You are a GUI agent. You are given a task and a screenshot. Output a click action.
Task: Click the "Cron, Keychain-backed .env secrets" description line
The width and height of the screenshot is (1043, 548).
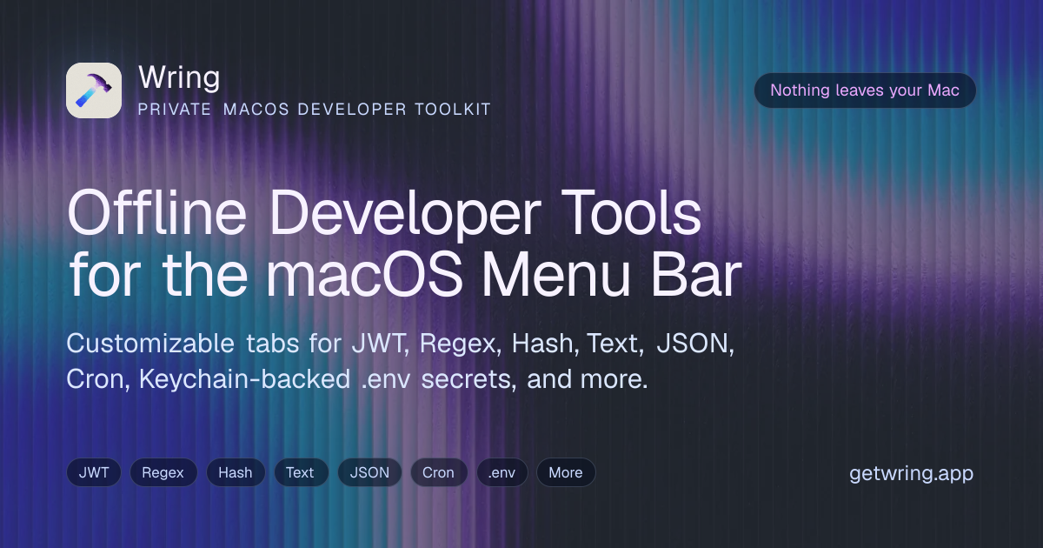357,380
